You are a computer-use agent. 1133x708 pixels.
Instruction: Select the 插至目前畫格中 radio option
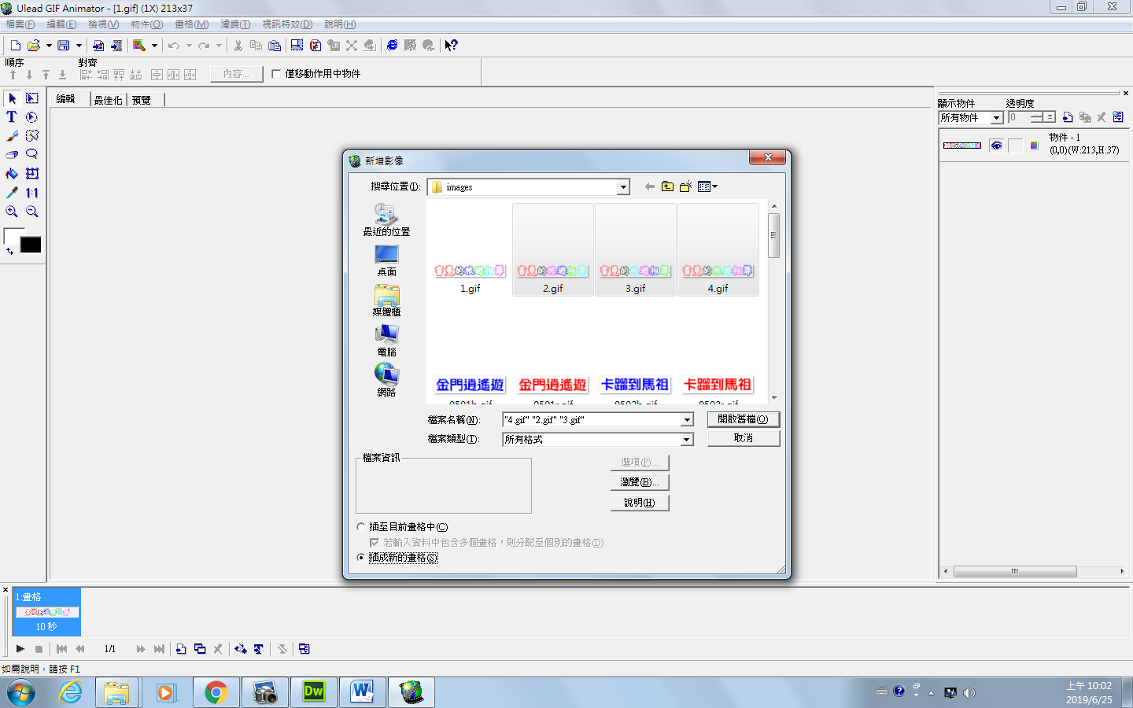click(361, 527)
